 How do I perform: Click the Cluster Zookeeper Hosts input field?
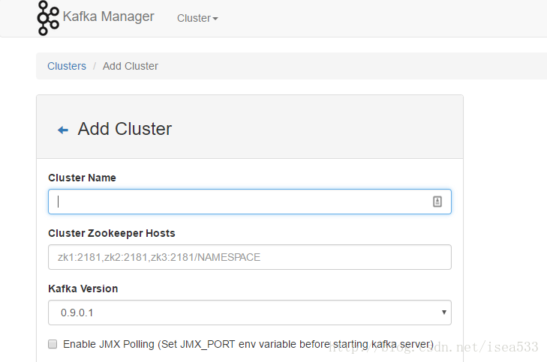tap(250, 257)
